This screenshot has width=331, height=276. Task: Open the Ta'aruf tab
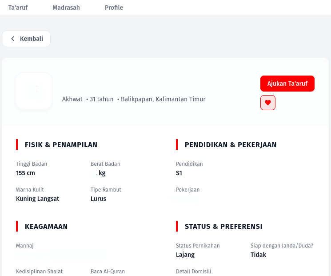(x=18, y=8)
